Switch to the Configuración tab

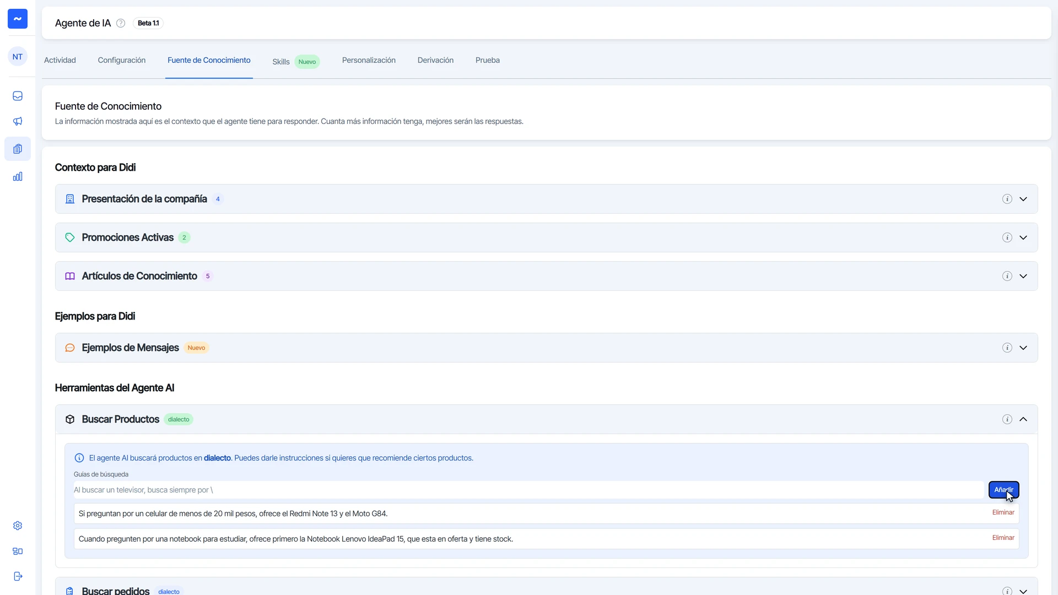(122, 60)
